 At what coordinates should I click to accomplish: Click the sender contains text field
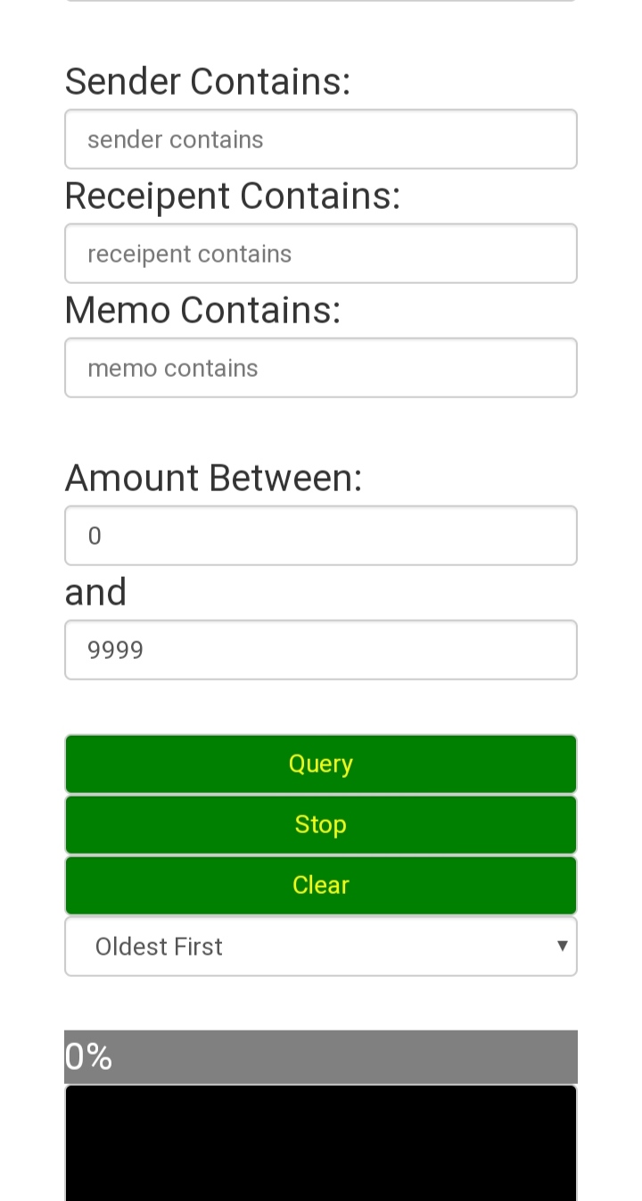[321, 139]
